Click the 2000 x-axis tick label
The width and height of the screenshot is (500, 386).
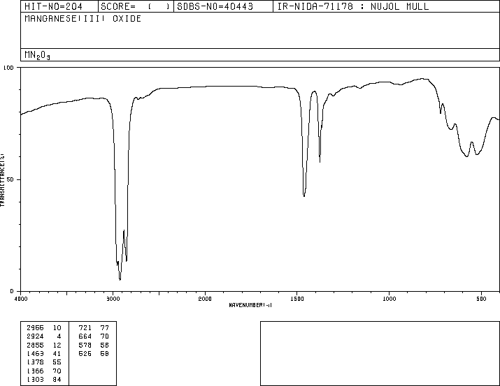click(x=205, y=299)
